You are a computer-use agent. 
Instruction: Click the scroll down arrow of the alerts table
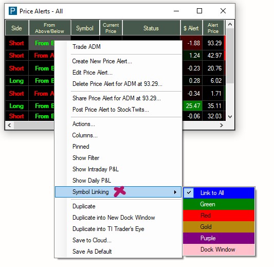(230, 117)
